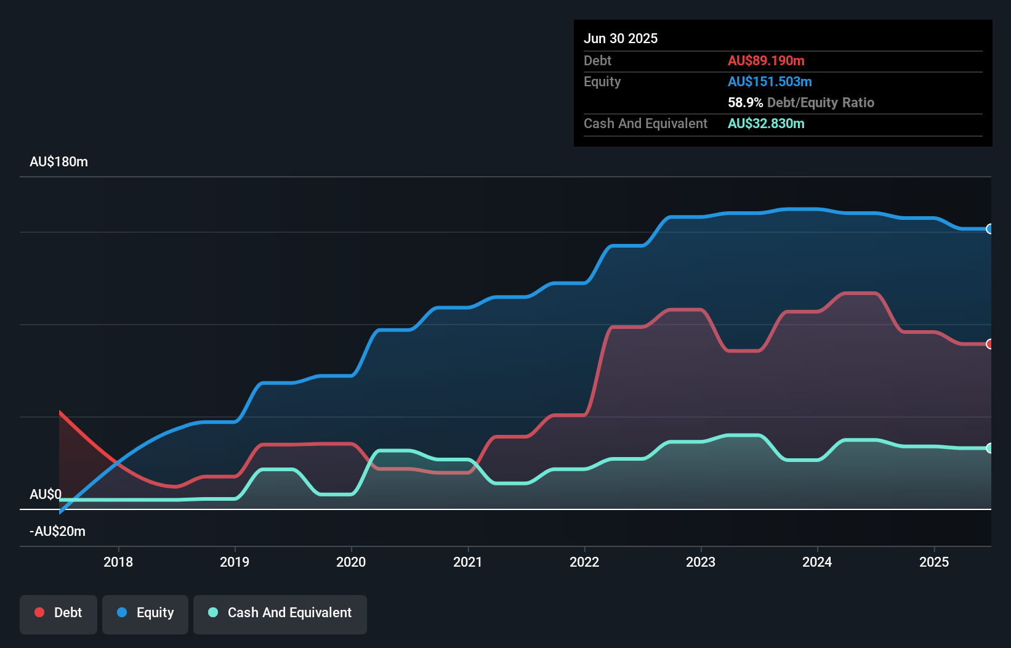Click the 2023 x-axis label
Image resolution: width=1011 pixels, height=648 pixels.
(701, 562)
